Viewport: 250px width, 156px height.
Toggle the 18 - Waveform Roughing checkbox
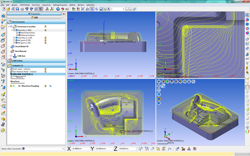[x=11, y=86]
